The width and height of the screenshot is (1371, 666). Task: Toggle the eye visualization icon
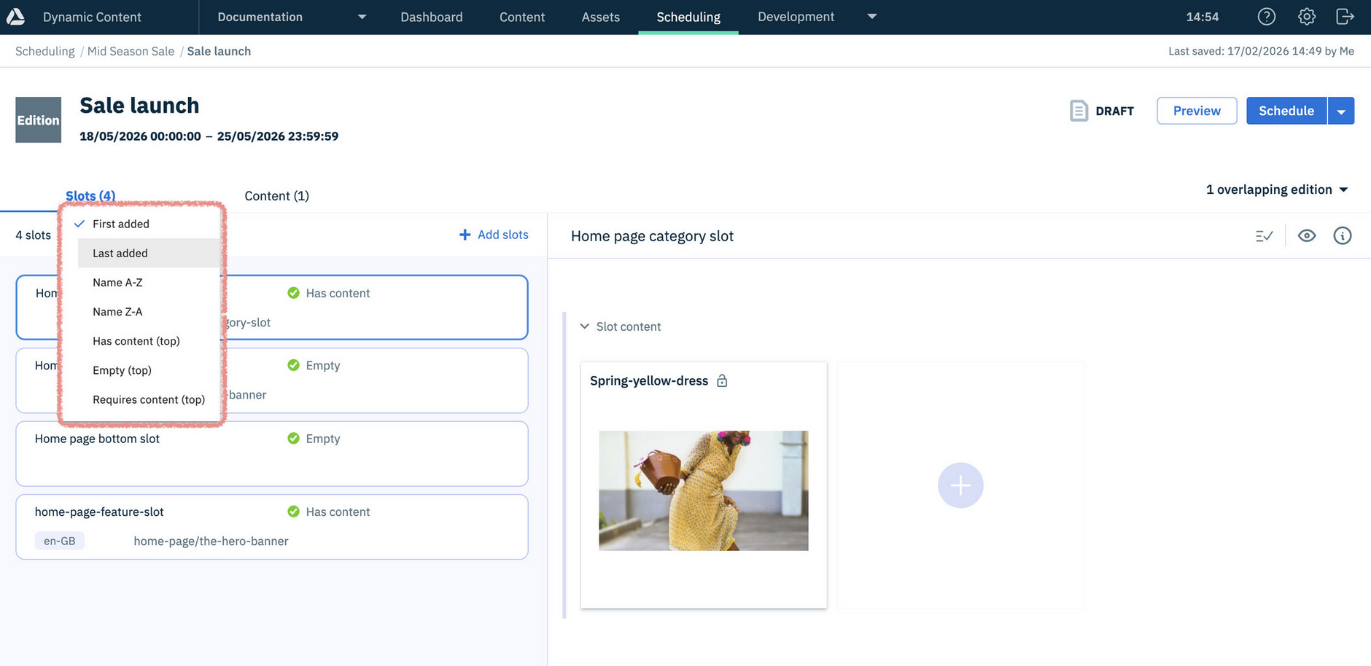(x=1306, y=235)
